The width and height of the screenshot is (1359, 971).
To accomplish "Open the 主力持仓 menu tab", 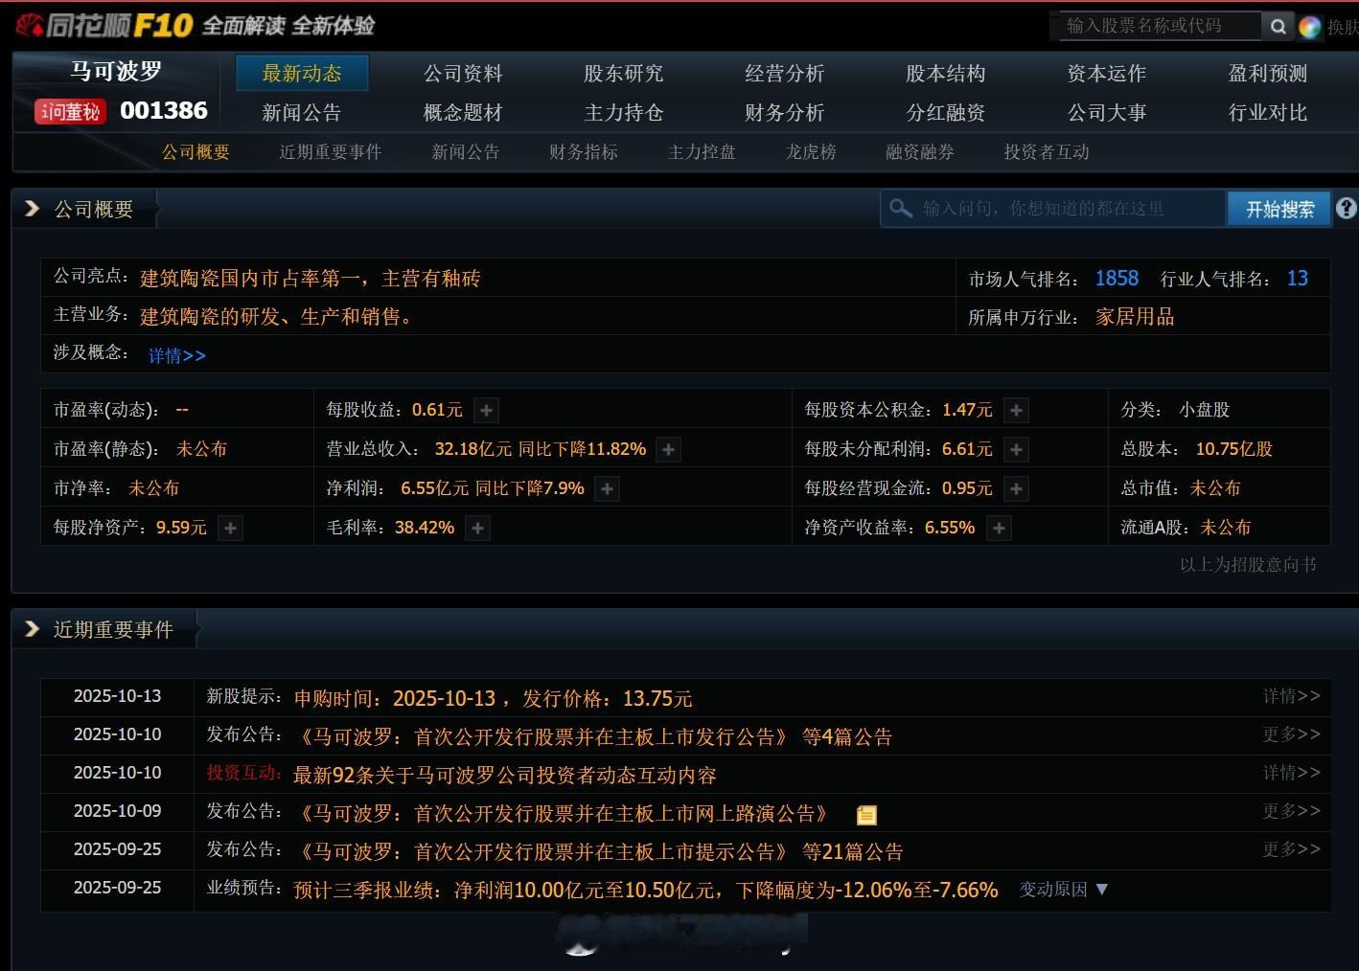I will [x=624, y=113].
